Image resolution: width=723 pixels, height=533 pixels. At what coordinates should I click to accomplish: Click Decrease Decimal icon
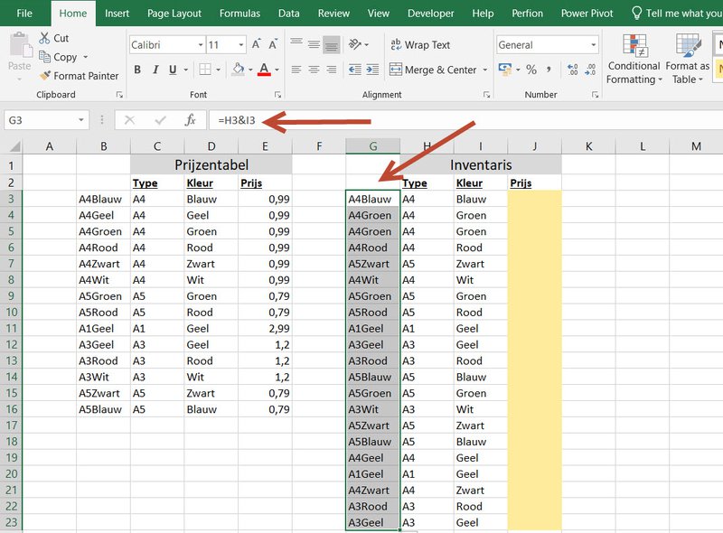tap(590, 70)
